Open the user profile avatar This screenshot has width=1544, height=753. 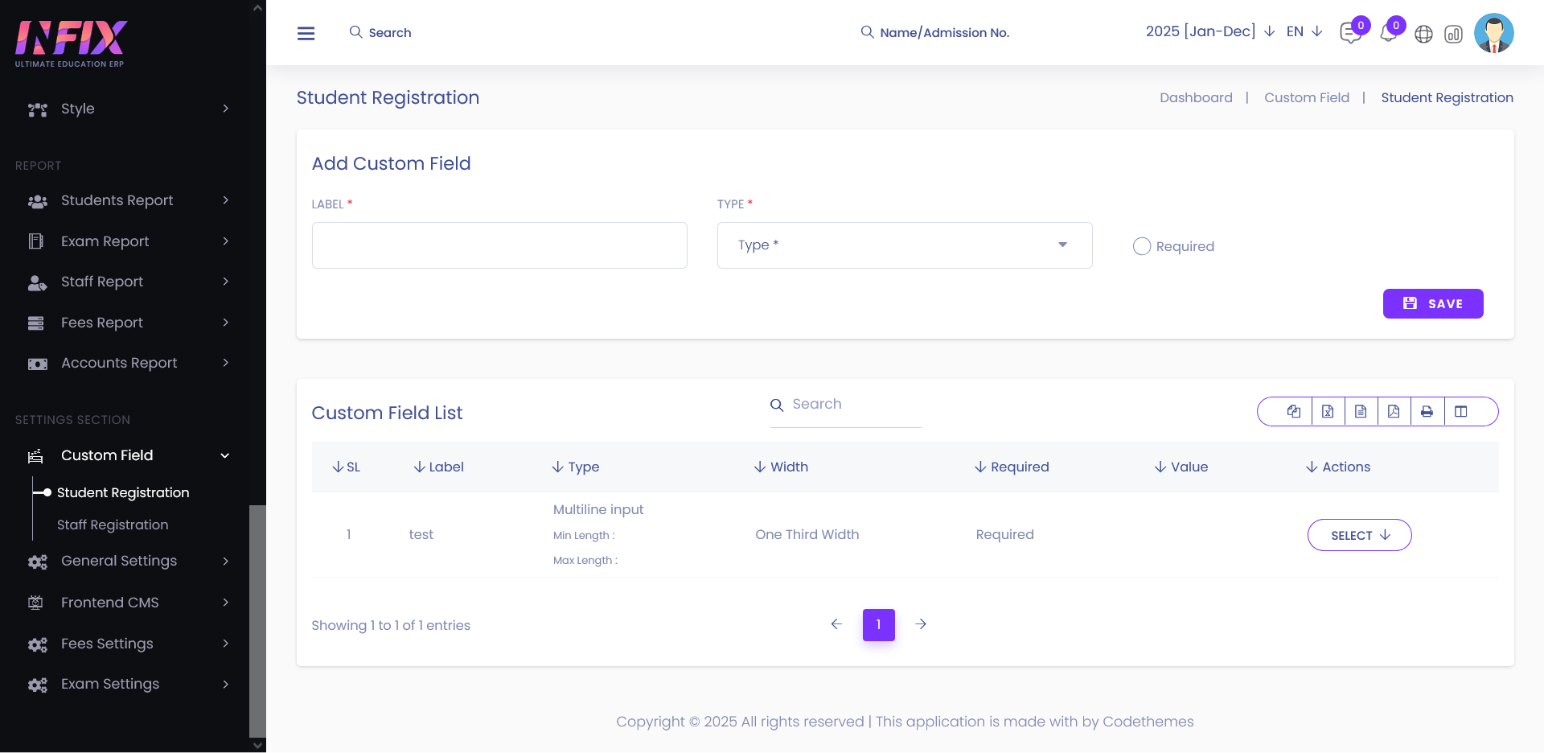[x=1493, y=33]
